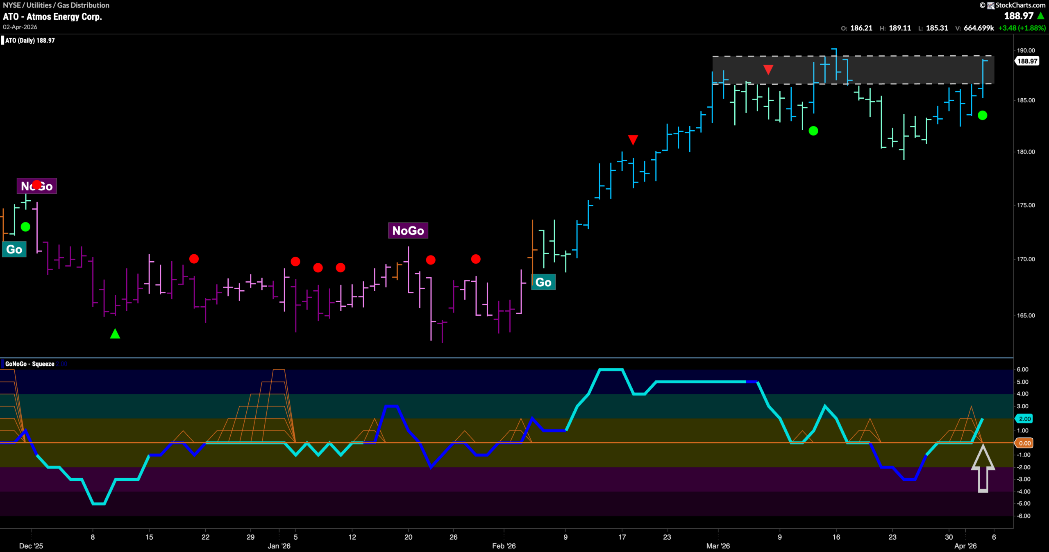Click the 190.00 price axis label

pyautogui.click(x=1026, y=51)
